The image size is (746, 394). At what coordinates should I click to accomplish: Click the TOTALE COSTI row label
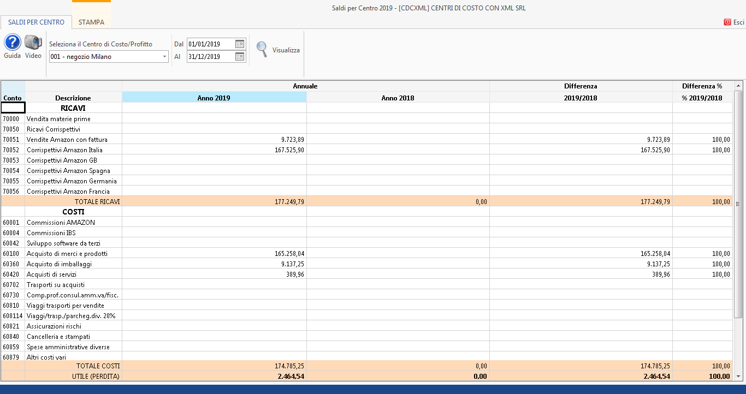tap(98, 366)
